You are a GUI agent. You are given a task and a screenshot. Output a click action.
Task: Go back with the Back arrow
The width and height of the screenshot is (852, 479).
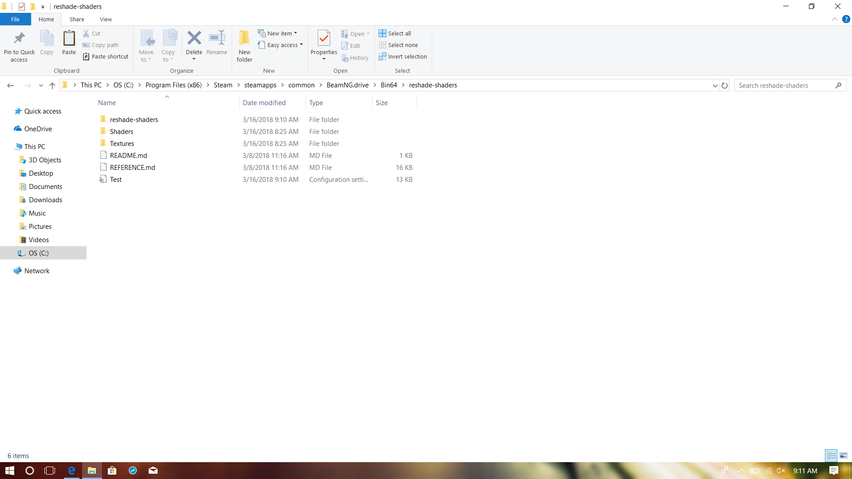11,85
